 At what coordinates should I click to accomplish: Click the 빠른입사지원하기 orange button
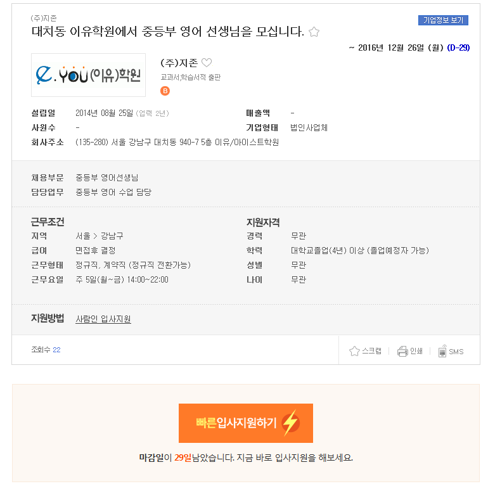246,423
